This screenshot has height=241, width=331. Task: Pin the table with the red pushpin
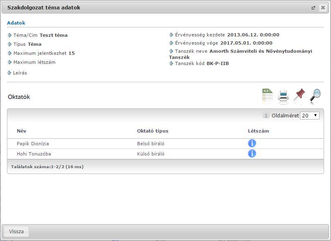coord(299,95)
